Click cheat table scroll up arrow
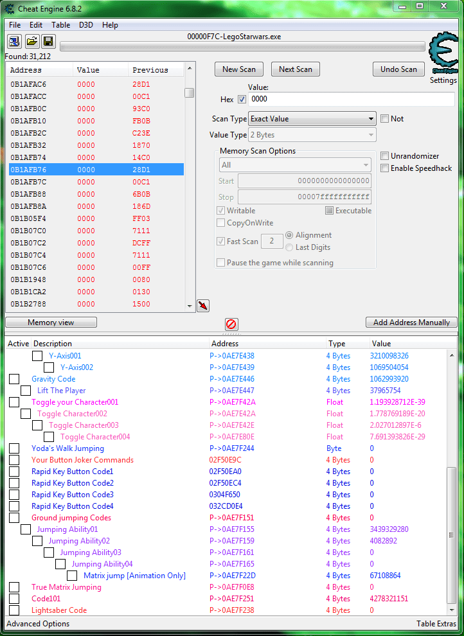Viewport: 464px width, 636px height. 451,355
